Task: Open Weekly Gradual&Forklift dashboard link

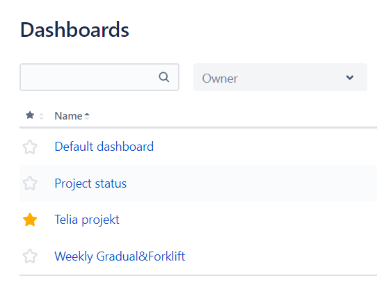Action: click(120, 256)
